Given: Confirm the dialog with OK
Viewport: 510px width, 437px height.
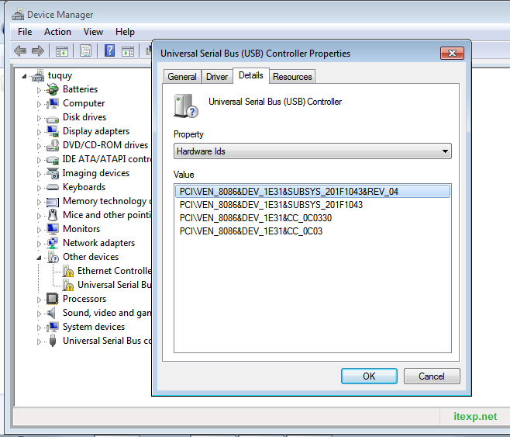Looking at the screenshot, I should click(369, 376).
